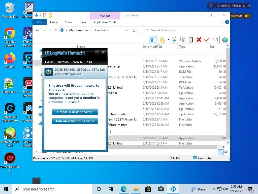The width and height of the screenshot is (258, 194).
Task: Open the Application Tools tab
Action: pos(105,22)
